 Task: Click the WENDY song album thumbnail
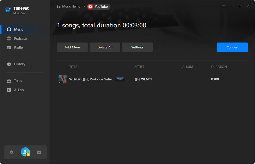coord(62,79)
